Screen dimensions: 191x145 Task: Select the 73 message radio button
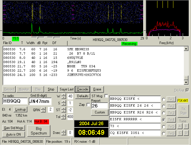tap(164, 126)
